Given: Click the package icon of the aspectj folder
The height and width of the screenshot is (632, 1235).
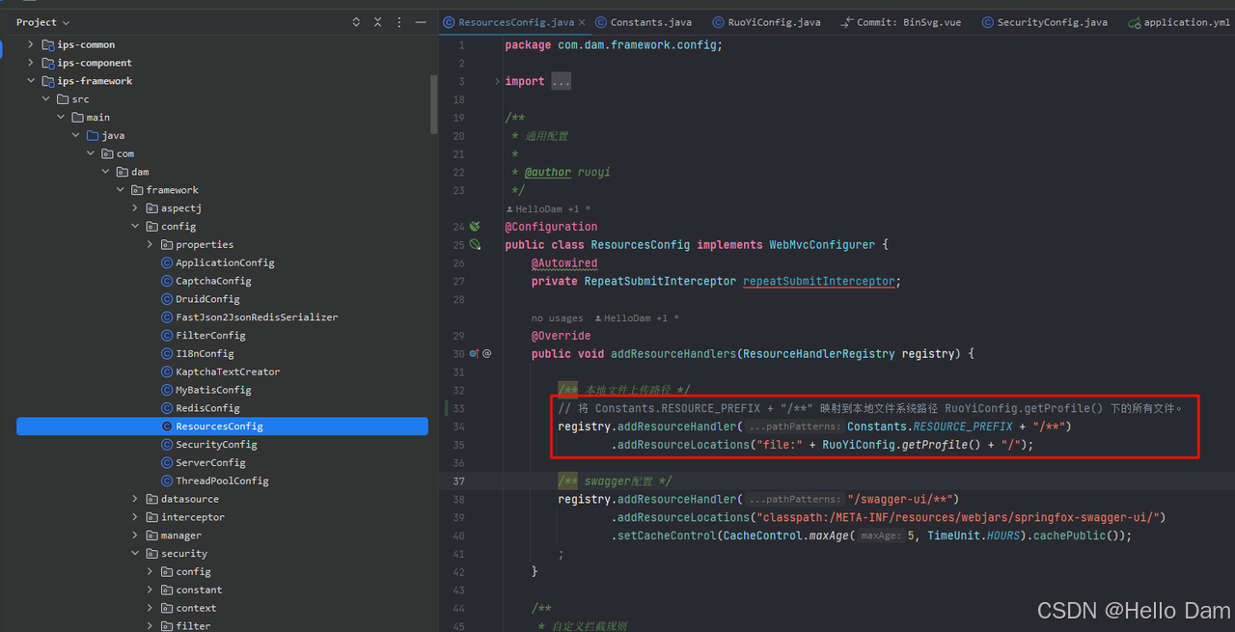Looking at the screenshot, I should click(x=152, y=208).
